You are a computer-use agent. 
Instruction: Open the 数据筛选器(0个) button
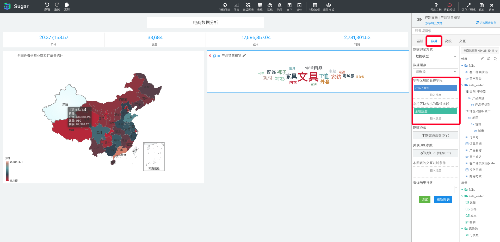coord(435,135)
